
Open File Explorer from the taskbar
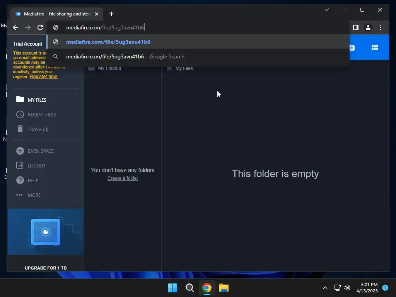click(x=224, y=288)
